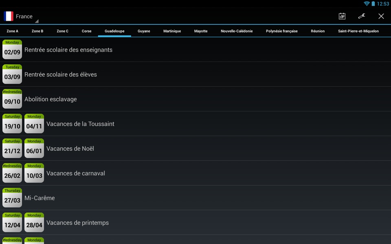This screenshot has height=244, width=391.
Task: Select the Corse tab
Action: [86, 31]
